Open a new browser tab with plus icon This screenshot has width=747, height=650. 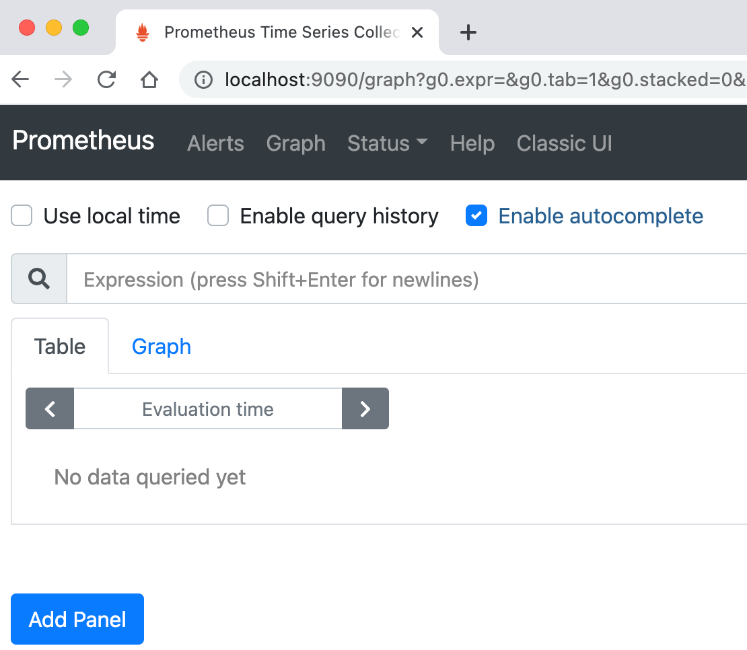[x=468, y=32]
